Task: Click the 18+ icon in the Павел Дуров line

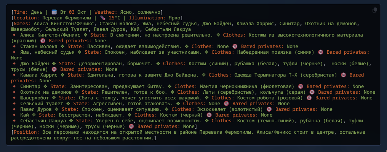Action: pyautogui.click(x=270, y=109)
